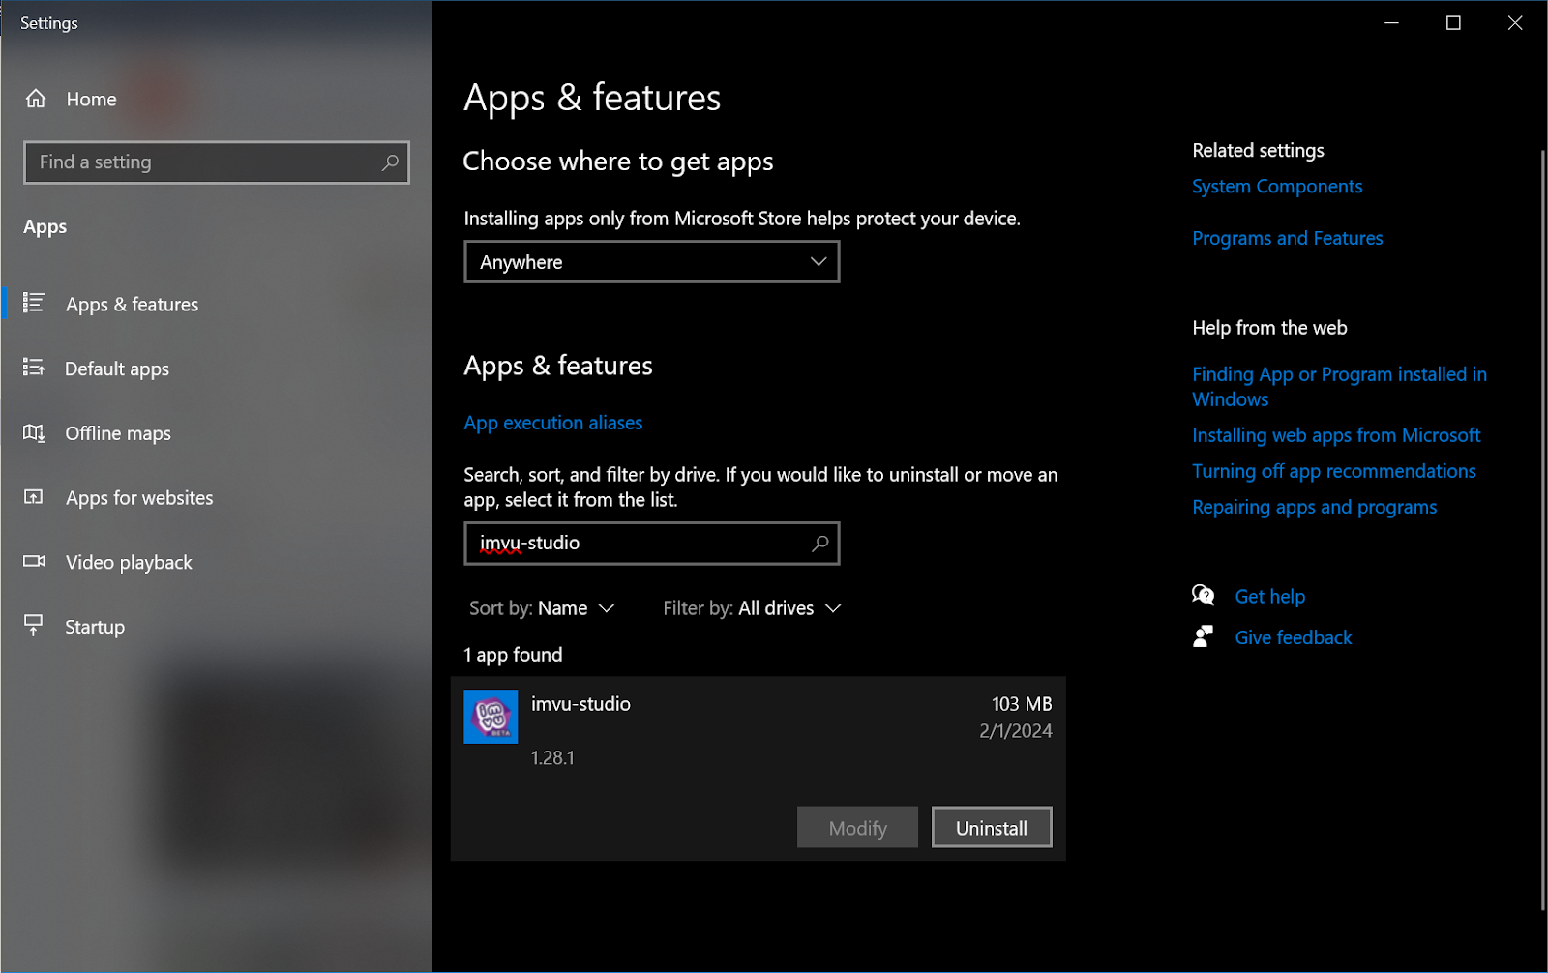Click the greyed Modify button
The width and height of the screenshot is (1548, 973).
coord(857,828)
